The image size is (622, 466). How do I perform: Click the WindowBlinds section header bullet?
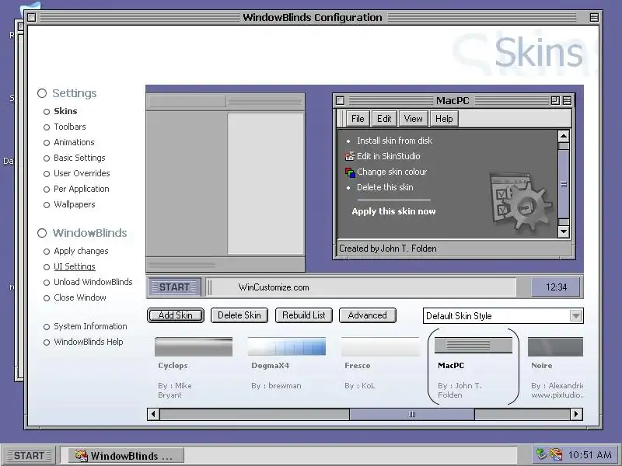42,233
